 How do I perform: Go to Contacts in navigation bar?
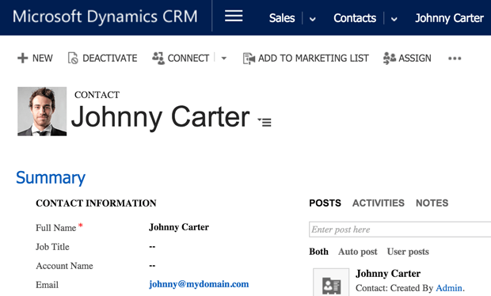pyautogui.click(x=355, y=18)
